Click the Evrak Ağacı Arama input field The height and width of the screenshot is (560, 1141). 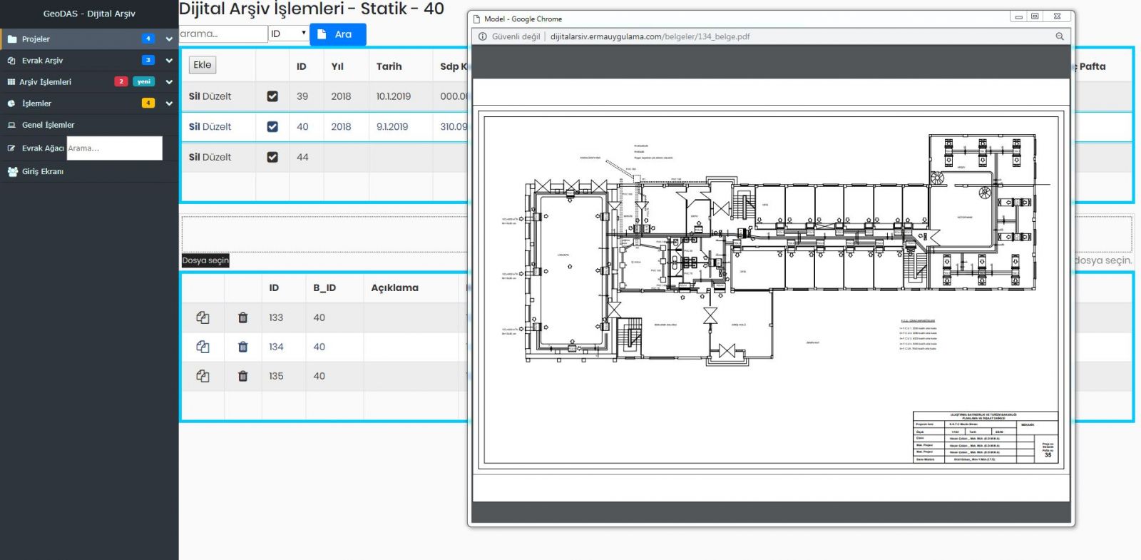pyautogui.click(x=114, y=148)
